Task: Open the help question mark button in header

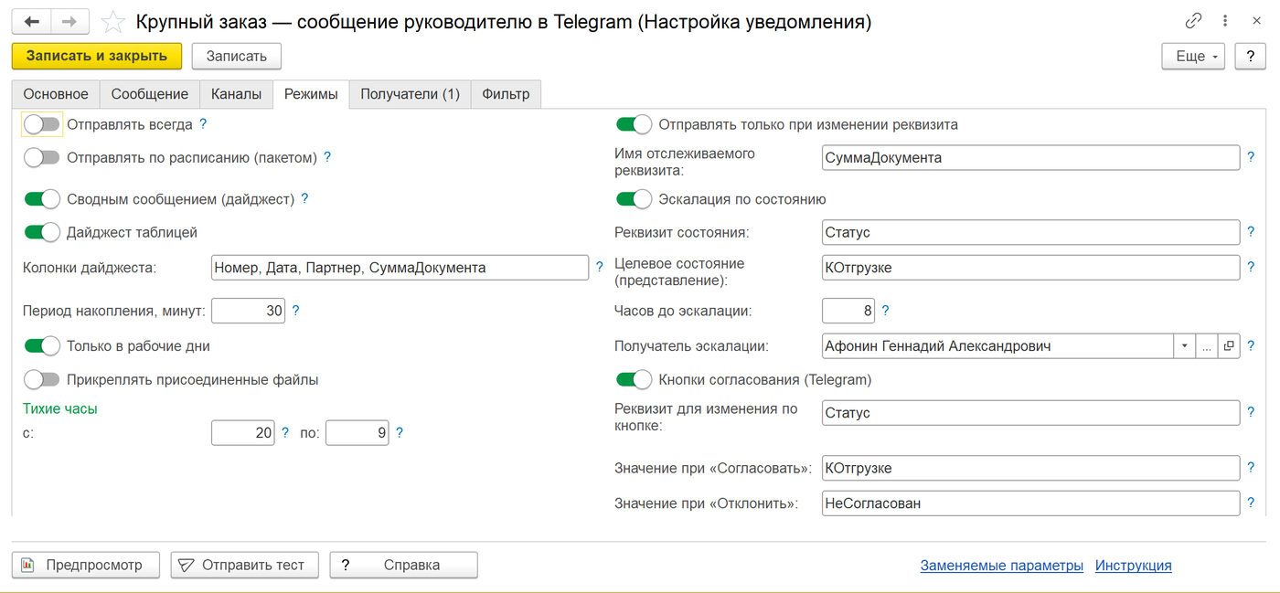Action: coord(1250,57)
